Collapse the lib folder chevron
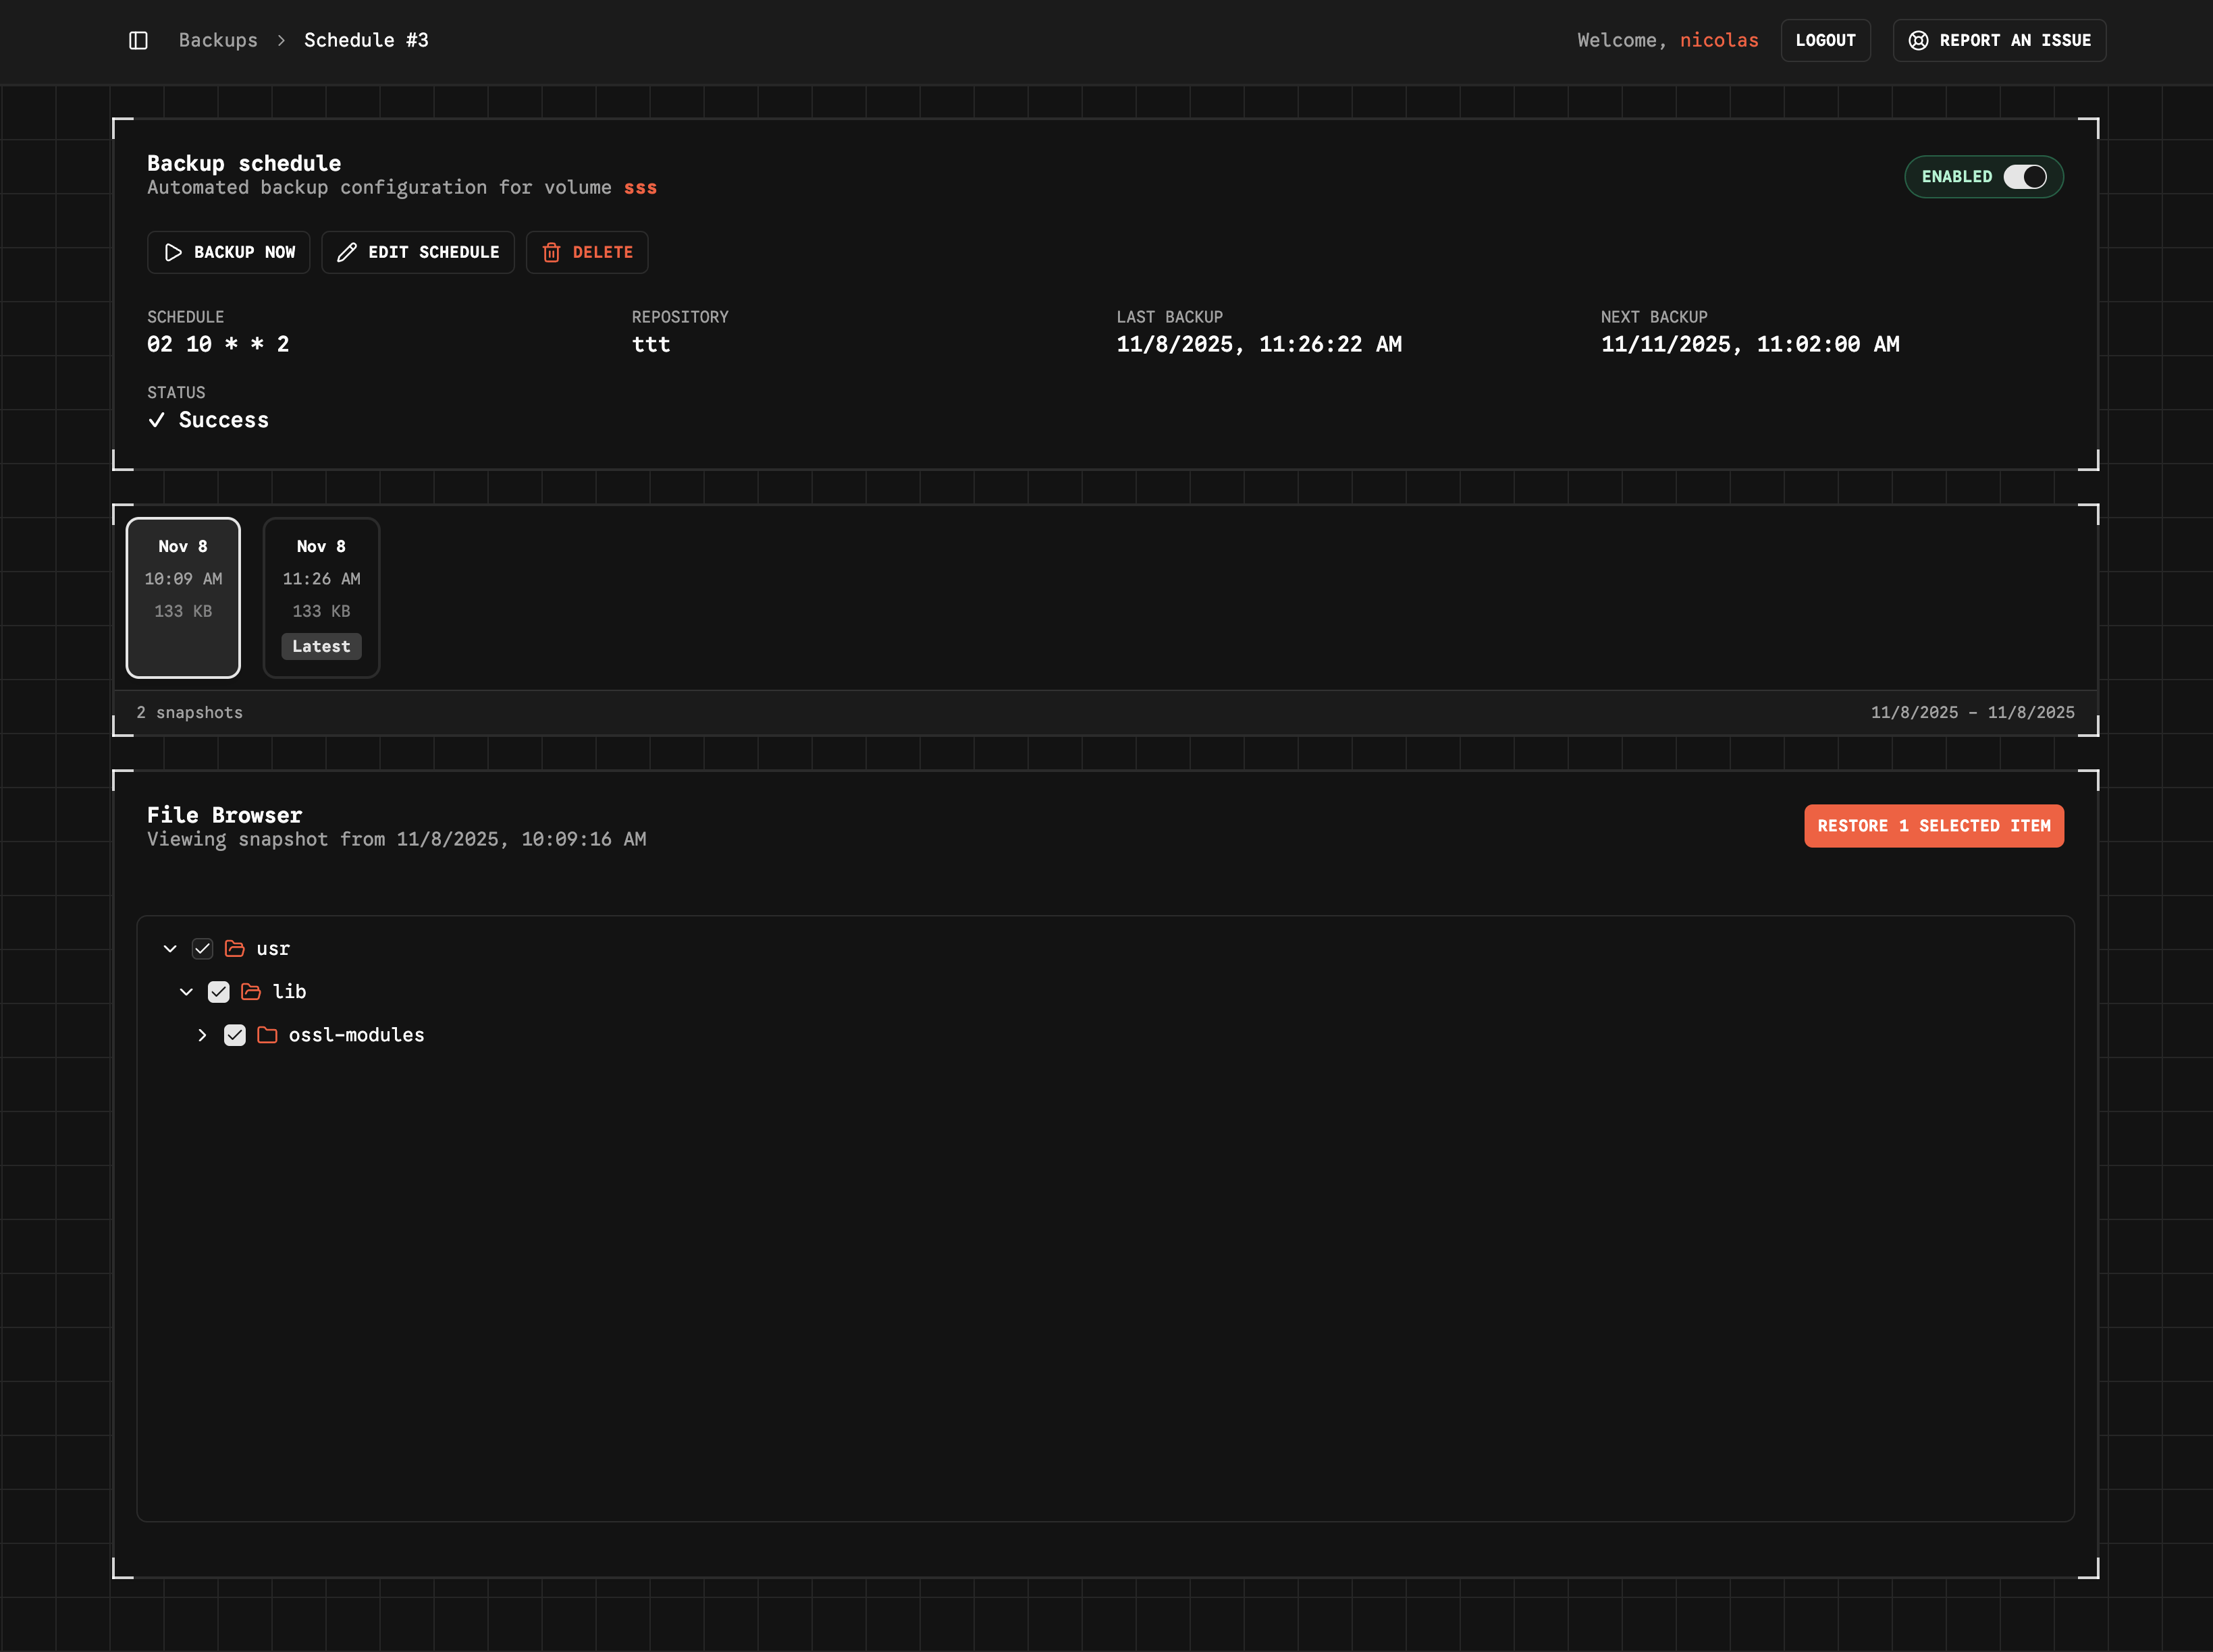The height and width of the screenshot is (1652, 2213). (x=186, y=991)
